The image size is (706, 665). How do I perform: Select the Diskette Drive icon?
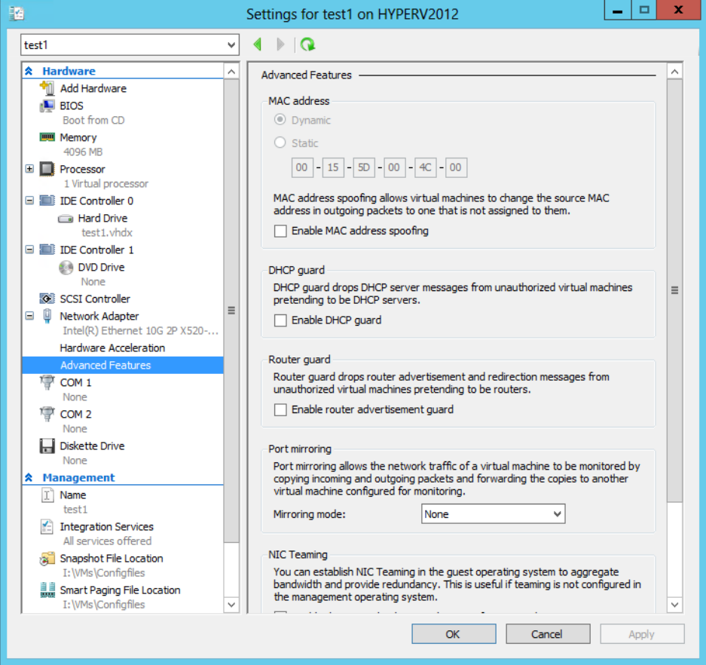[x=47, y=446]
